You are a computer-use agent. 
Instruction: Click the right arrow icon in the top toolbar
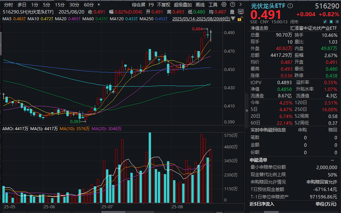240,4
